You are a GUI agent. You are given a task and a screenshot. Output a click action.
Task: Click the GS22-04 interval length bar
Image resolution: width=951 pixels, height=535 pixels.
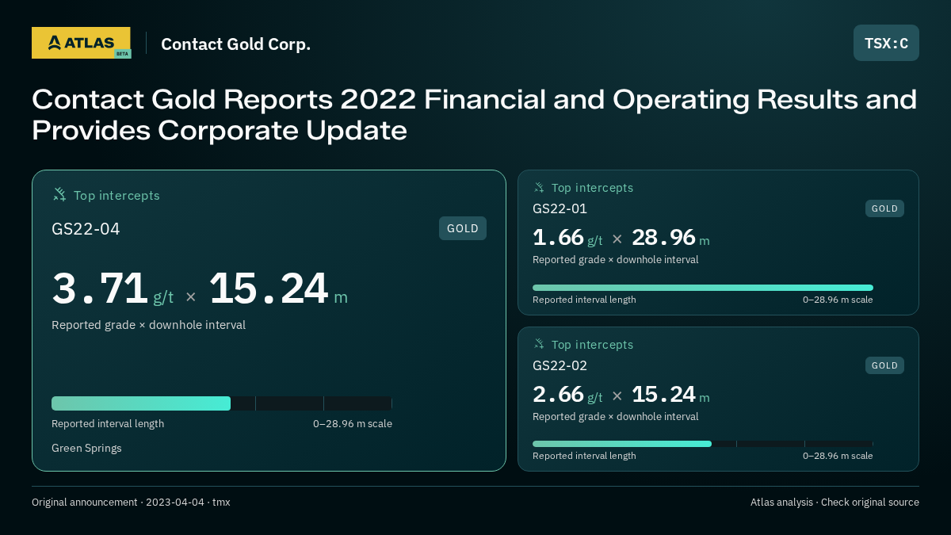222,403
